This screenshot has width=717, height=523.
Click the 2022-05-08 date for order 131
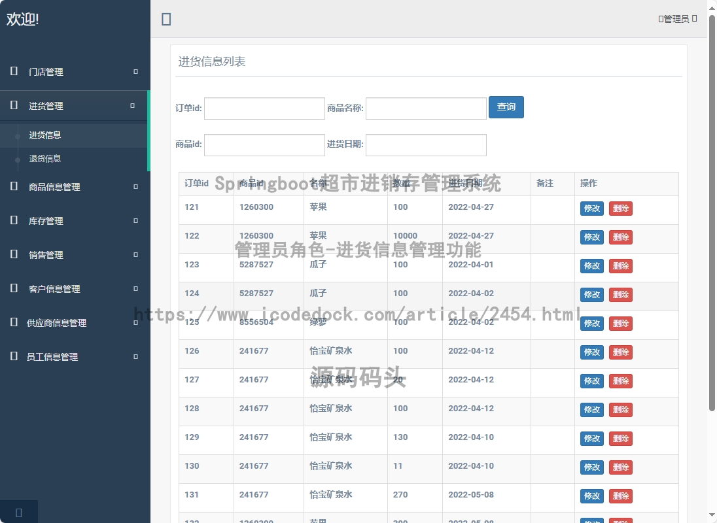[471, 495]
